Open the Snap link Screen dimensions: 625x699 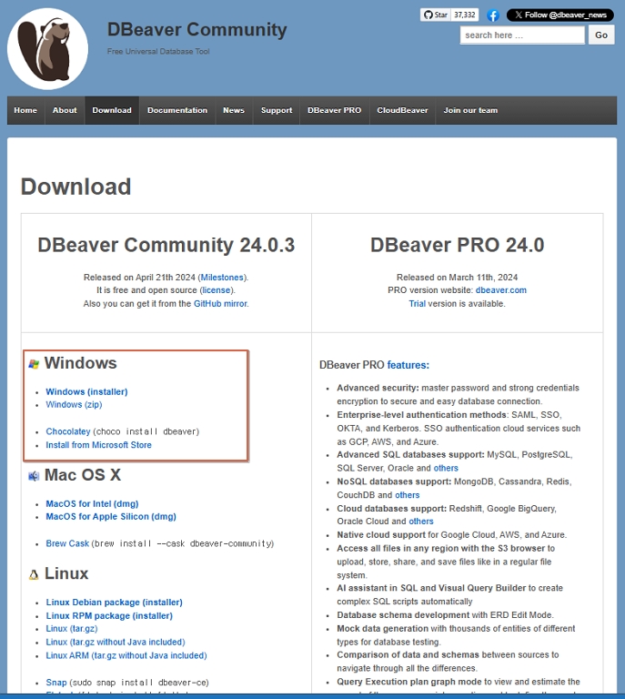(x=56, y=683)
